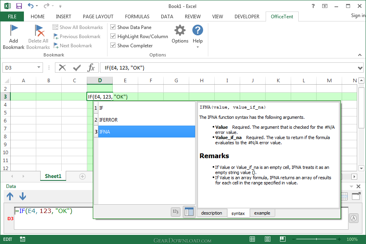Click the Save icon in quick access toolbar
The width and height of the screenshot is (366, 244).
(19, 6)
